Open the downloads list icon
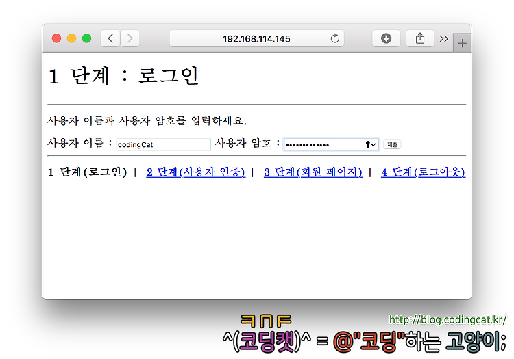The image size is (514, 359). point(386,38)
